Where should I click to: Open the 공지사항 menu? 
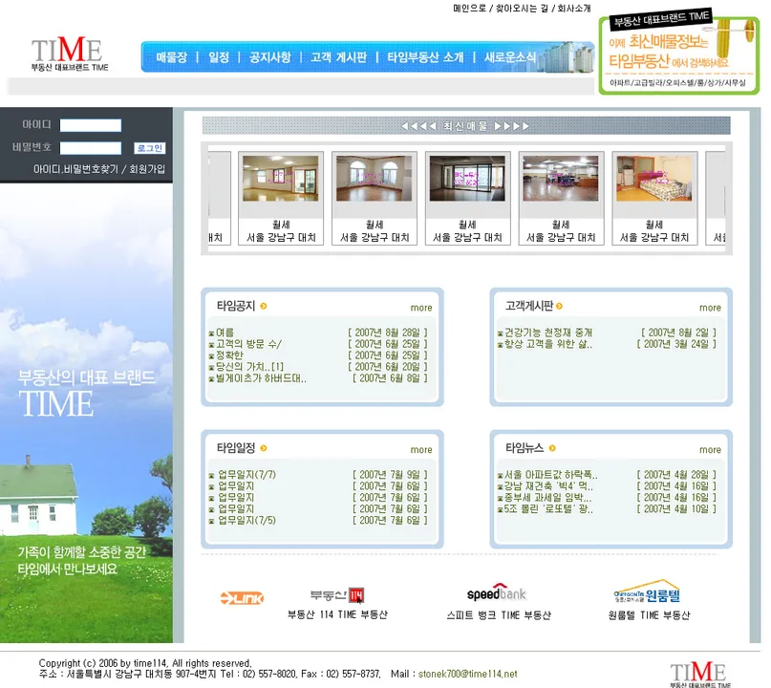(270, 57)
